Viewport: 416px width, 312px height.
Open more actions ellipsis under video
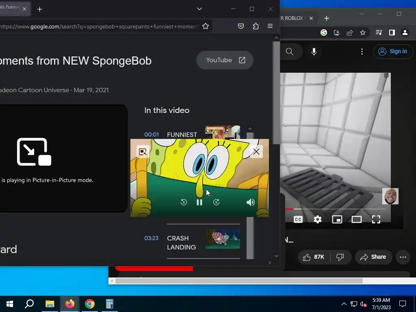click(x=403, y=257)
